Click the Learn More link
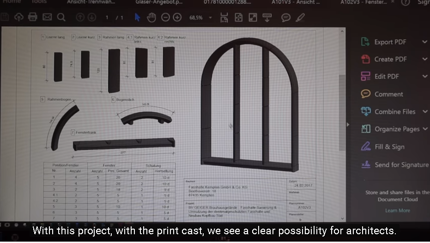 (397, 211)
